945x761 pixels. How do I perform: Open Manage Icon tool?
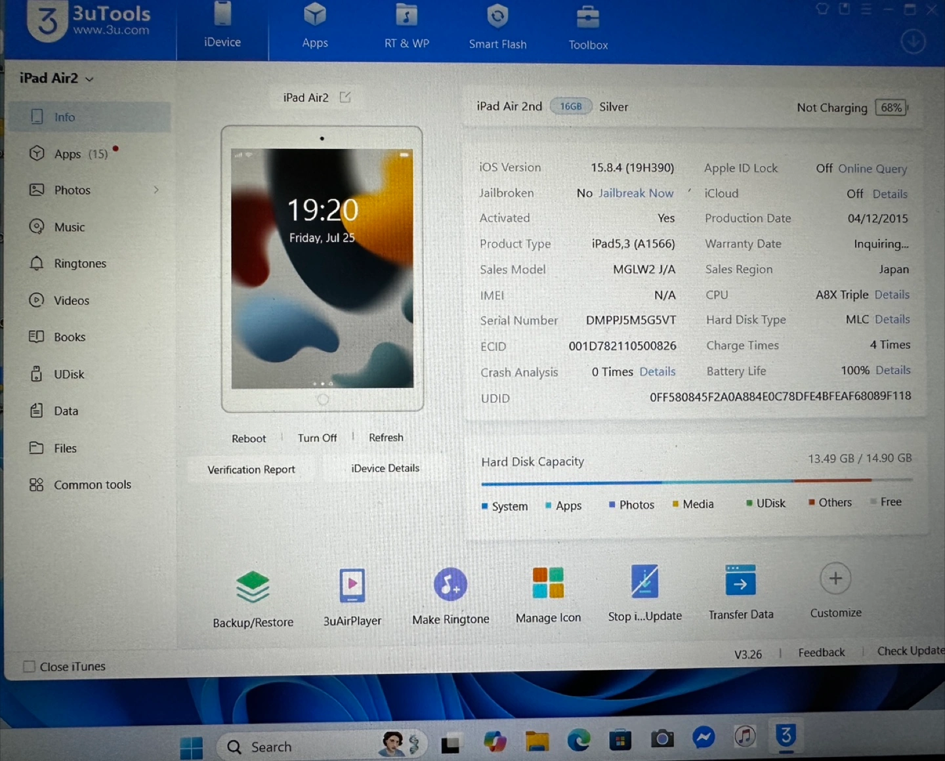548,594
